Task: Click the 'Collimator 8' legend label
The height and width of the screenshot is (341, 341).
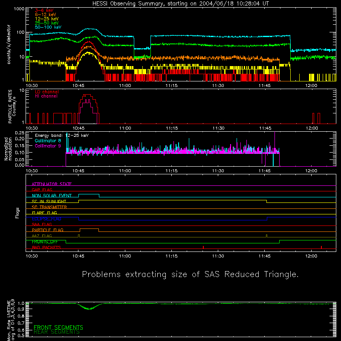Action: 48,141
